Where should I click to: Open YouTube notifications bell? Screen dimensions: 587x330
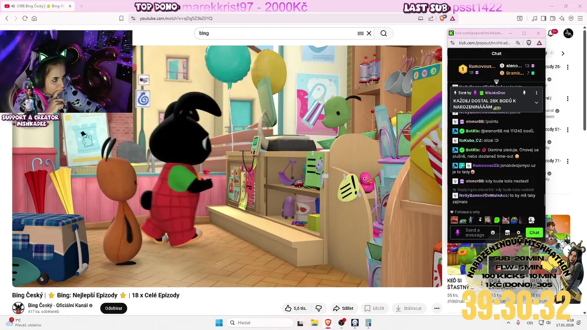pyautogui.click(x=551, y=33)
